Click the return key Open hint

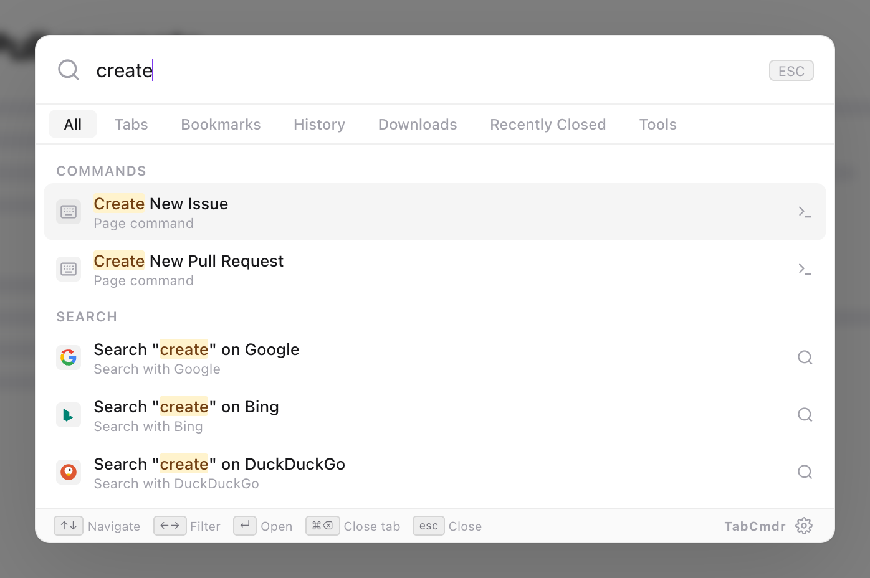pos(245,526)
